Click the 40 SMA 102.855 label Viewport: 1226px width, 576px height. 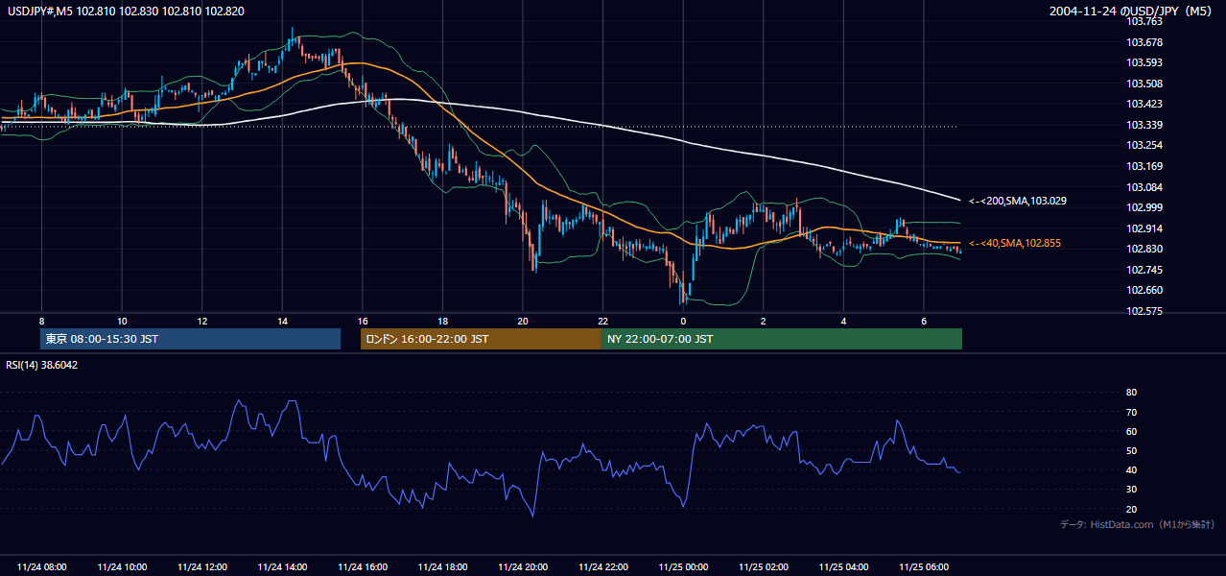pos(1015,243)
